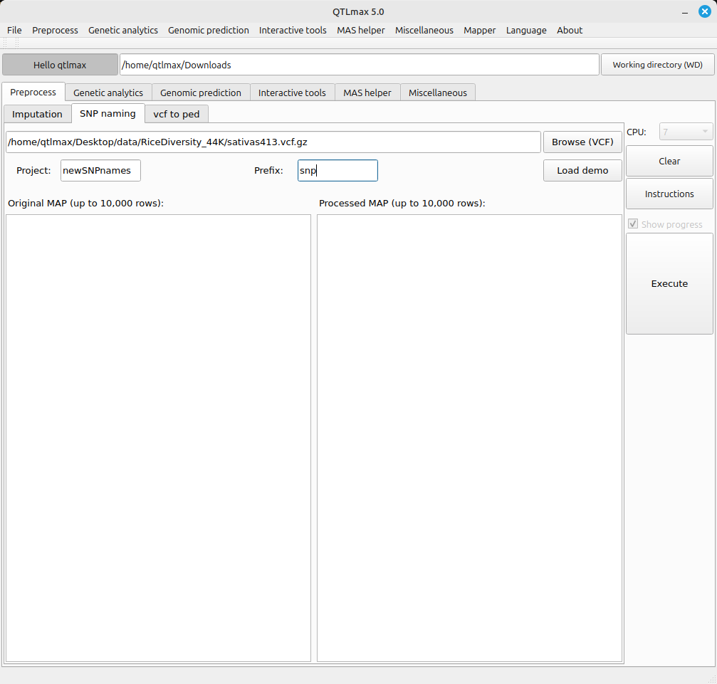This screenshot has width=717, height=684.
Task: Click the Browse (VCF) button
Action: [x=582, y=142]
